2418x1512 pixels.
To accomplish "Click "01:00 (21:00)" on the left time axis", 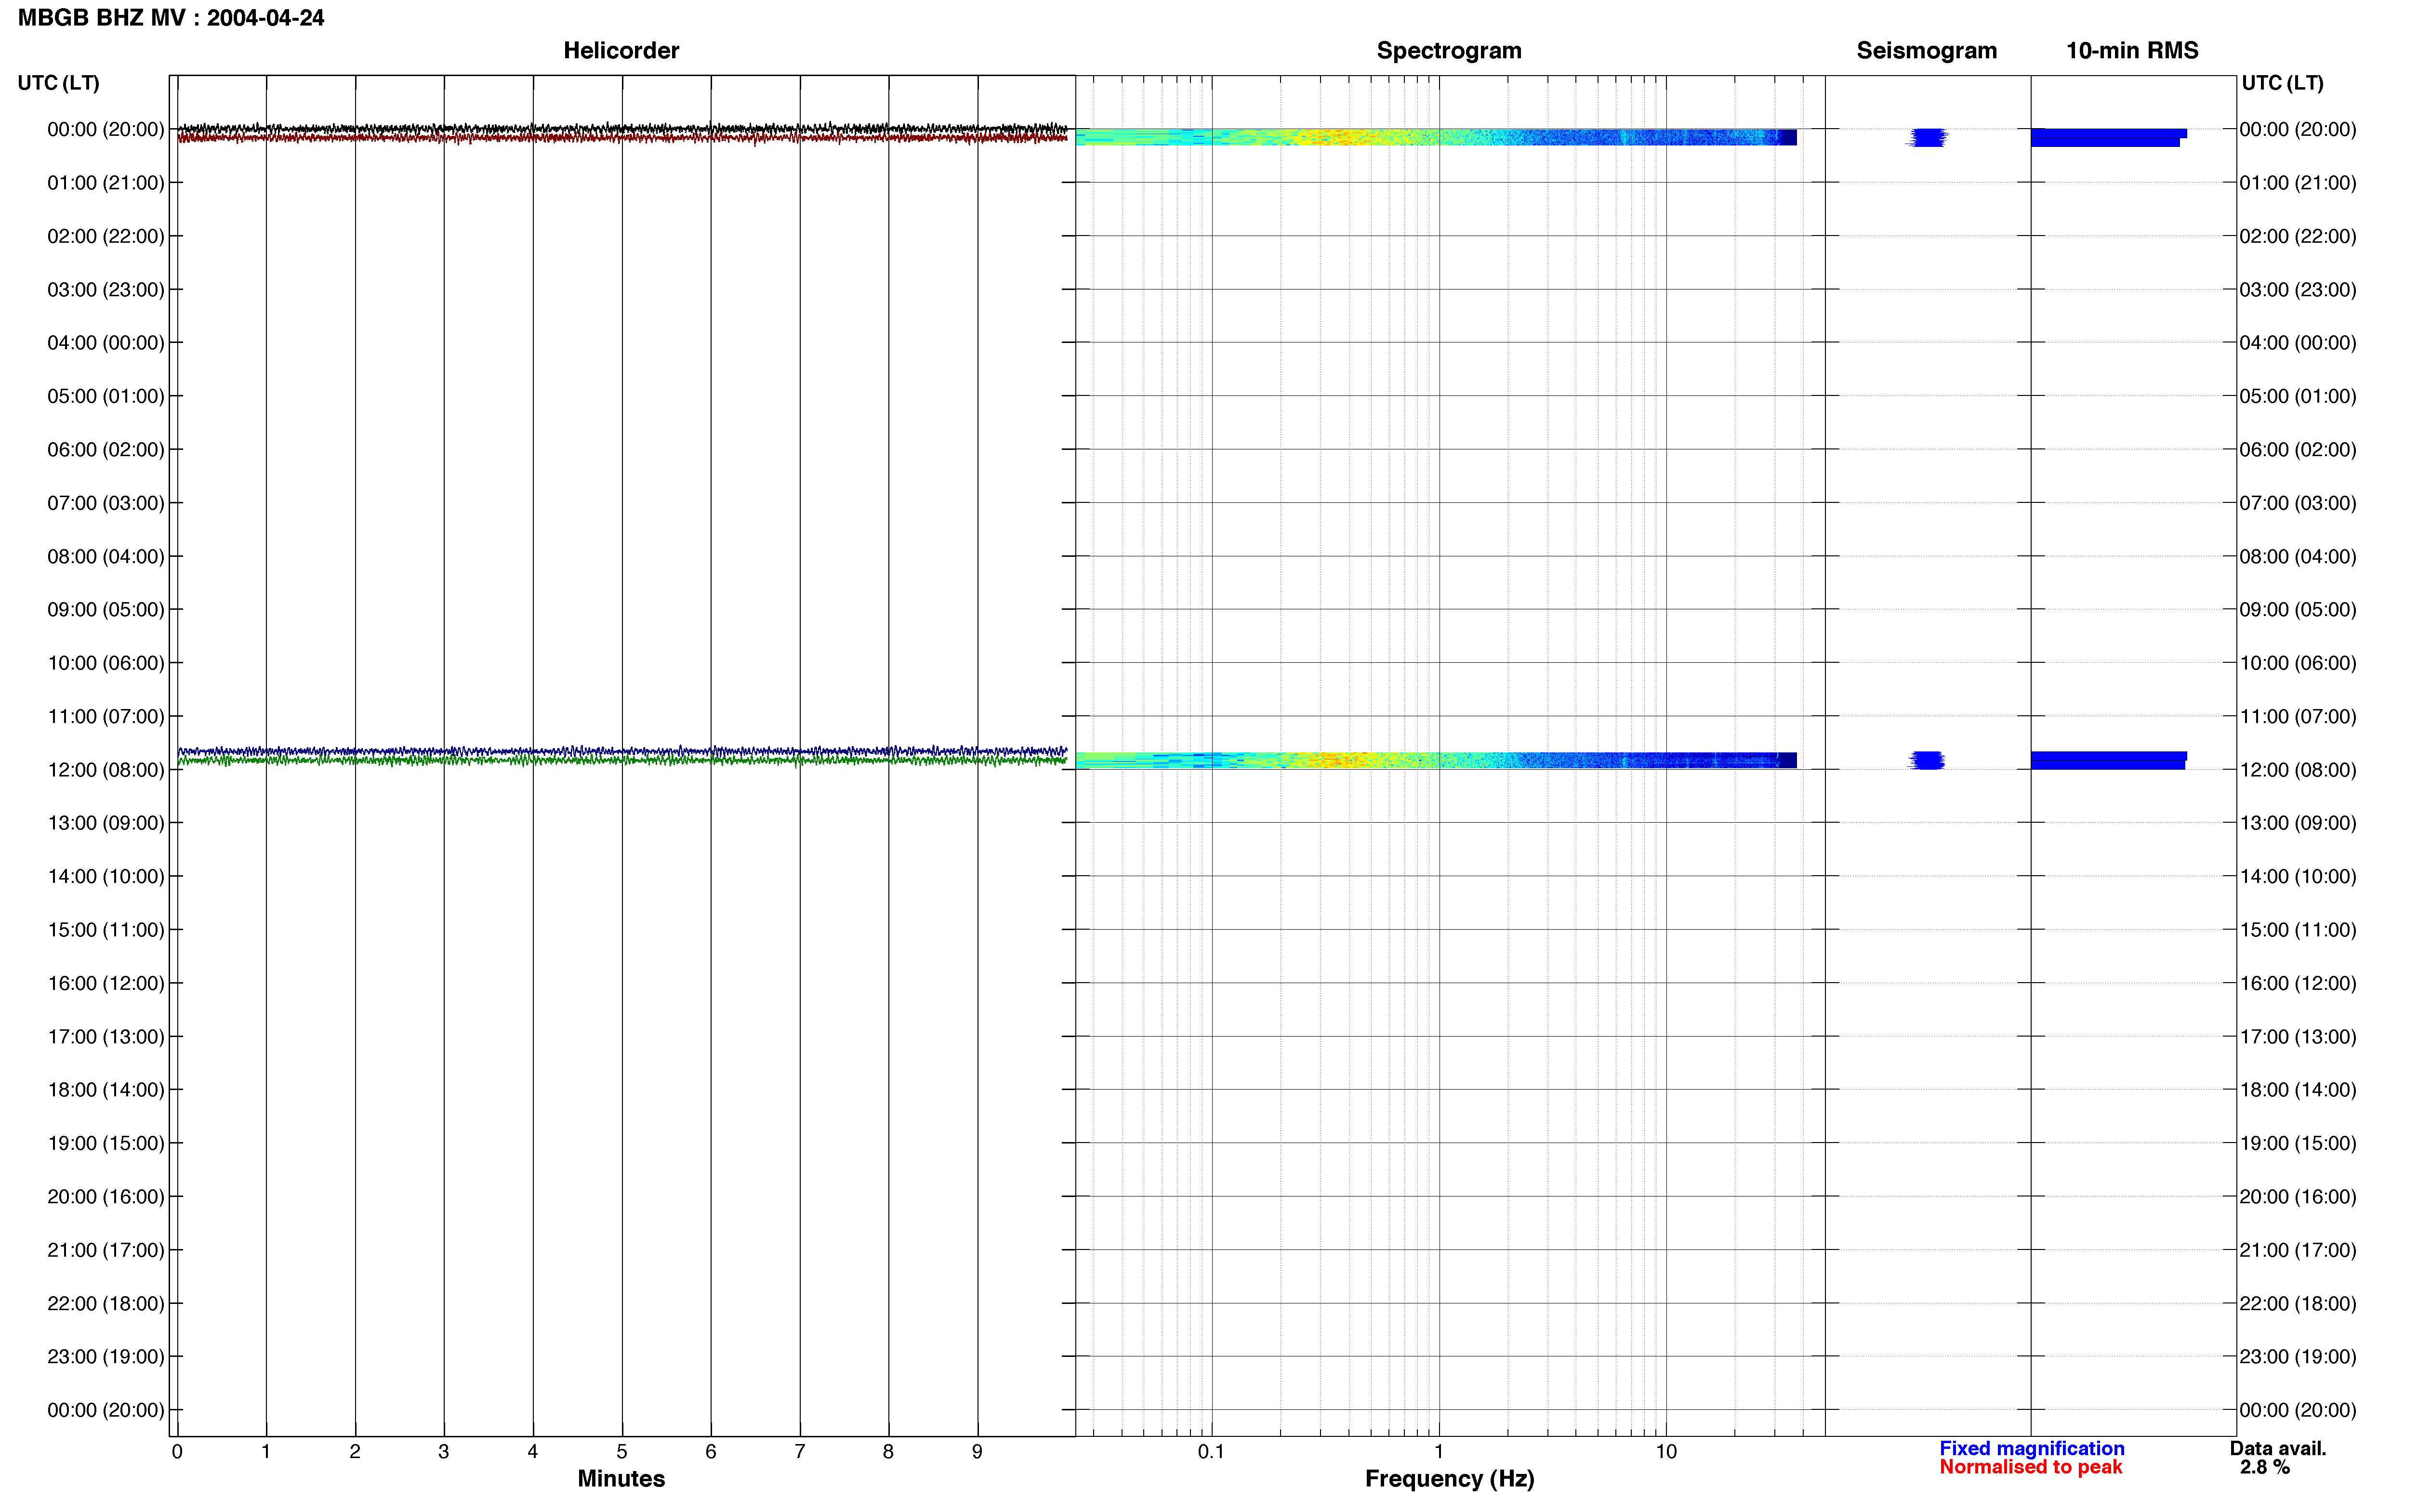I will 106,183.
